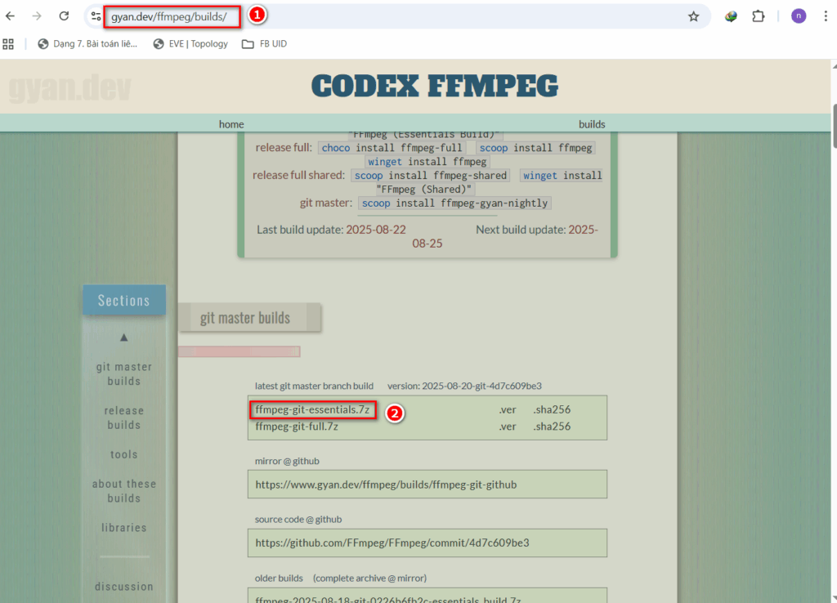Open the ffmpeg-git-github mirror URL
The height and width of the screenshot is (603, 837).
pyautogui.click(x=386, y=485)
